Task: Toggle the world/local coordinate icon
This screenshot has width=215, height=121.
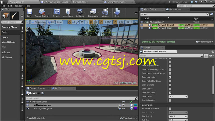Action: point(82,22)
